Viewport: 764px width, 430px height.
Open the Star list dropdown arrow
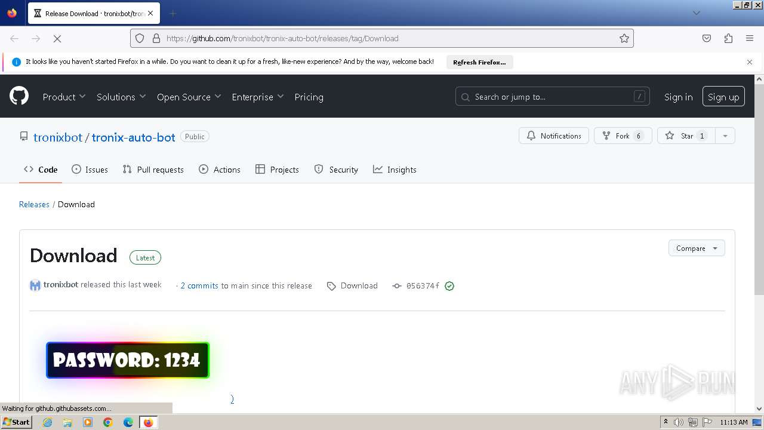click(x=725, y=136)
